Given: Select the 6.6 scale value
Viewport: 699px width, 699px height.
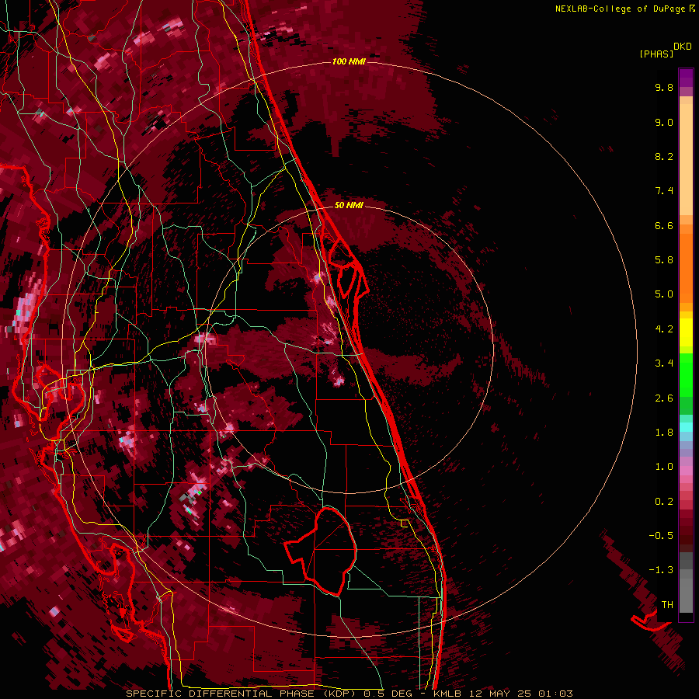Looking at the screenshot, I should point(664,225).
